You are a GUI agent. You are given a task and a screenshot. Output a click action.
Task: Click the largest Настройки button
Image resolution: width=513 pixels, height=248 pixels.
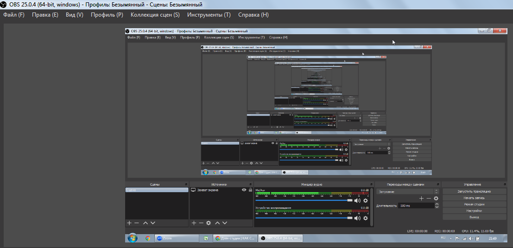[474, 211]
